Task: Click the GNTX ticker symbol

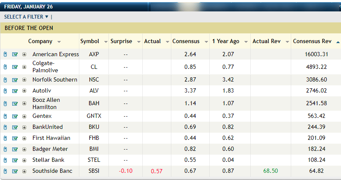Action: (94, 116)
